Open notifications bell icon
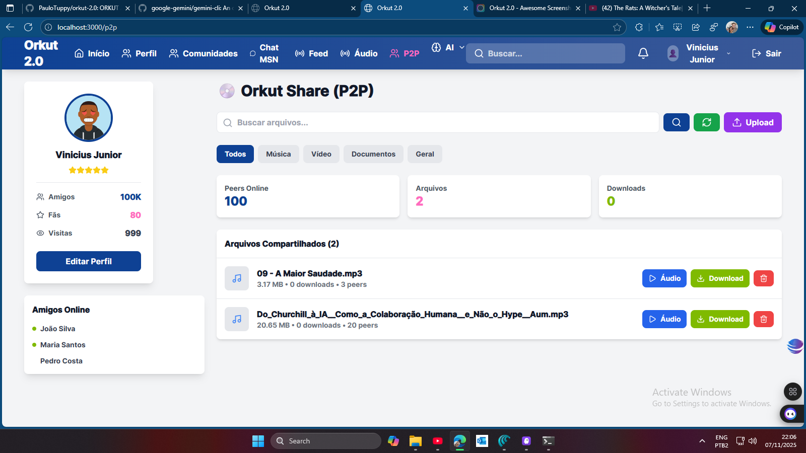This screenshot has width=806, height=453. click(643, 53)
